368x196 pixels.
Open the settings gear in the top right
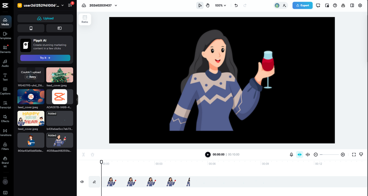click(360, 5)
